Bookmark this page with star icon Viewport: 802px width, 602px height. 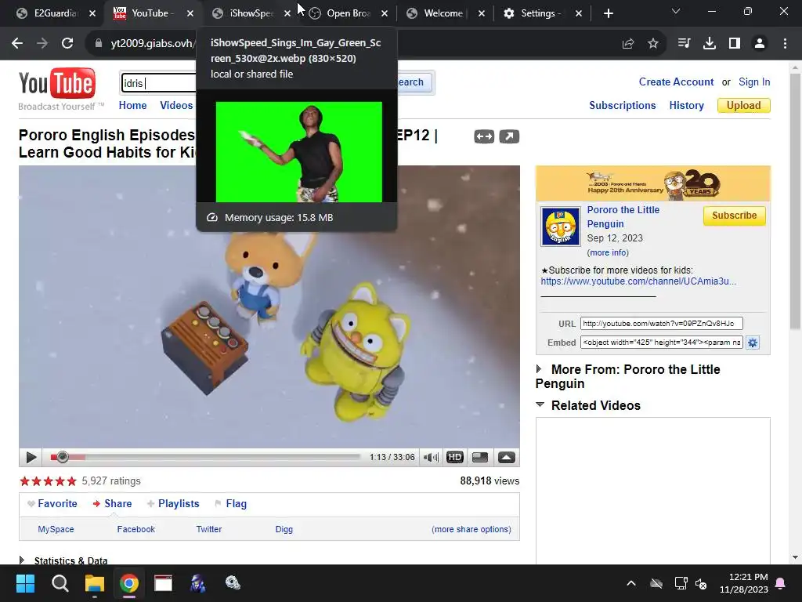653,44
